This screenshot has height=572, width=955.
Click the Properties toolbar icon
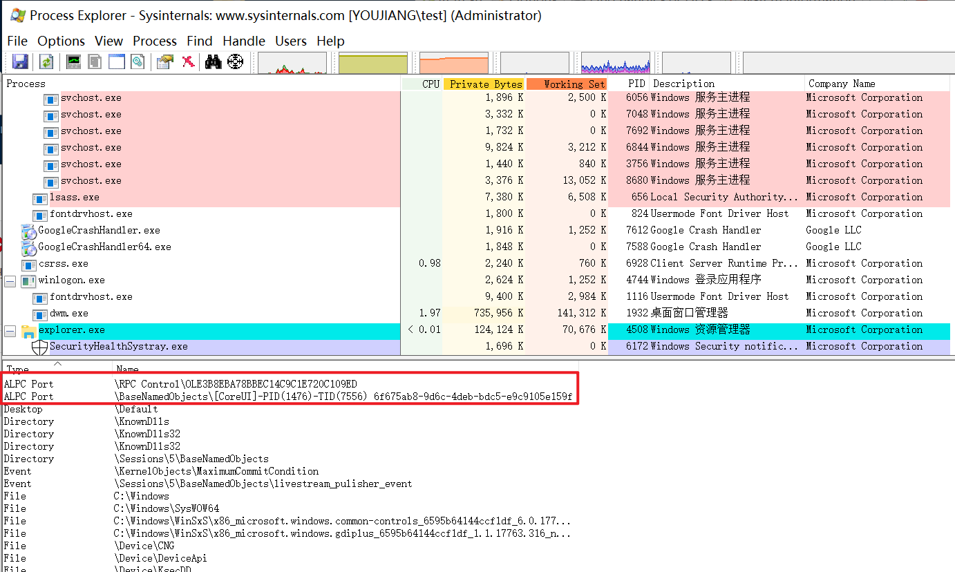164,61
